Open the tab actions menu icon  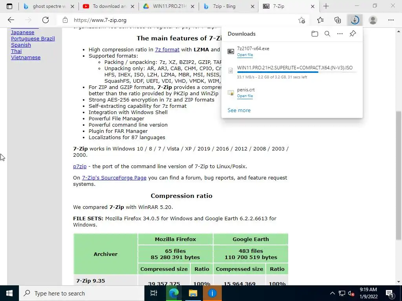(x=9, y=6)
